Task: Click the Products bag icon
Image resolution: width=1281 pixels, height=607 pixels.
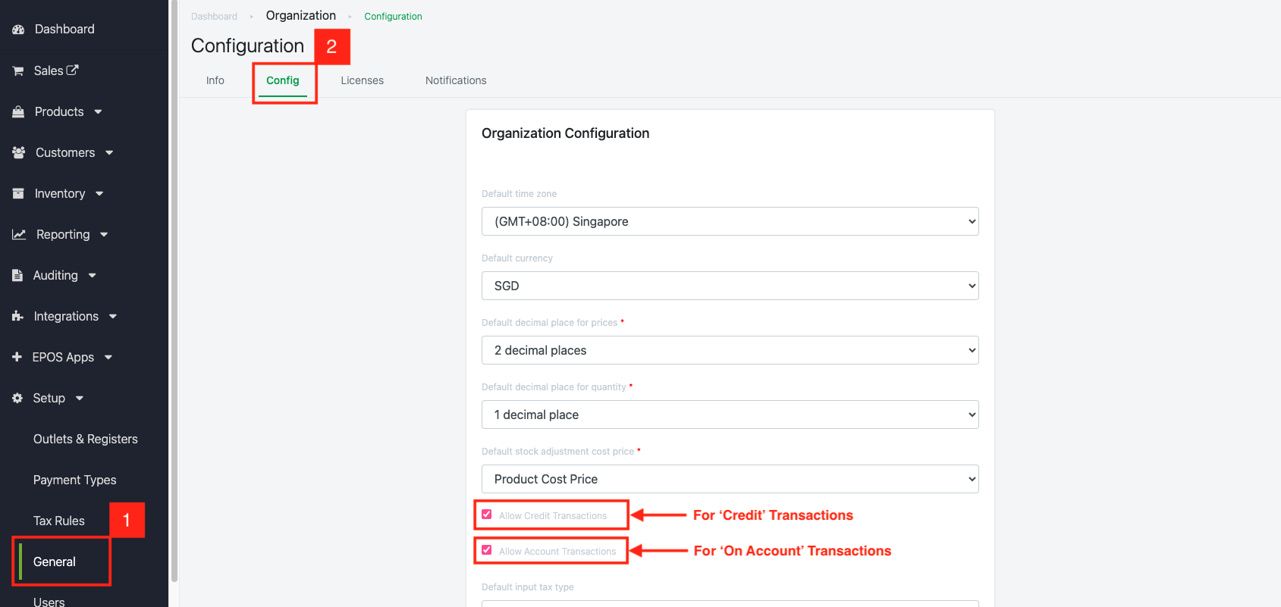Action: 18,111
